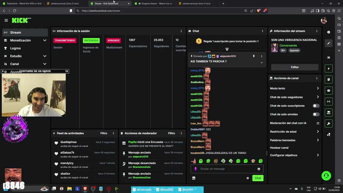
Task: Open Brave browser main menu
Action: (x=339, y=11)
